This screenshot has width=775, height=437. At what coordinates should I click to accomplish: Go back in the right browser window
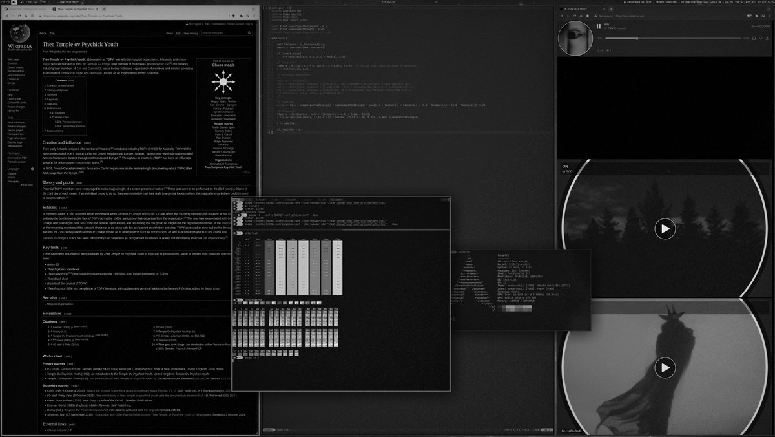[562, 16]
